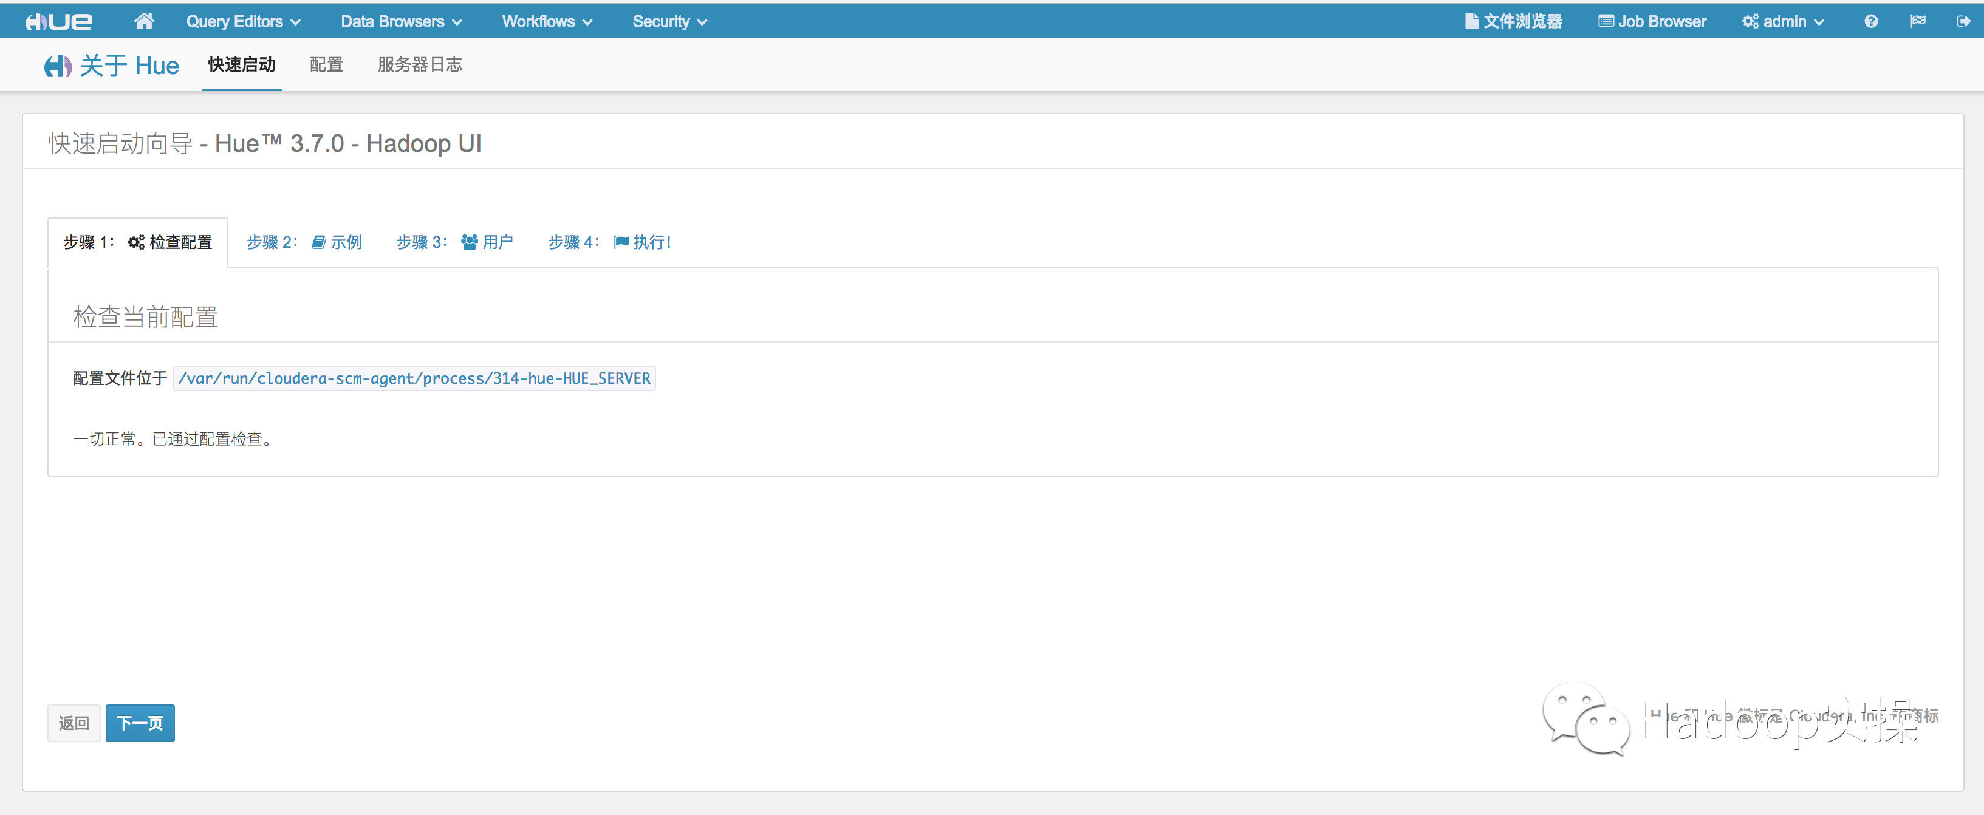This screenshot has height=815, width=1984.
Task: Open 文件浏览器 file browser
Action: coord(1513,22)
